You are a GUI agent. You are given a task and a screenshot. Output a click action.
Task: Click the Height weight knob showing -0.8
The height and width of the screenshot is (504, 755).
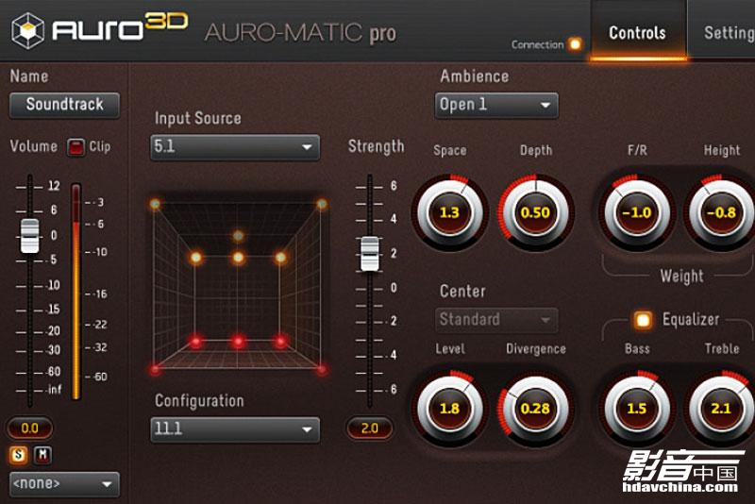[721, 212]
